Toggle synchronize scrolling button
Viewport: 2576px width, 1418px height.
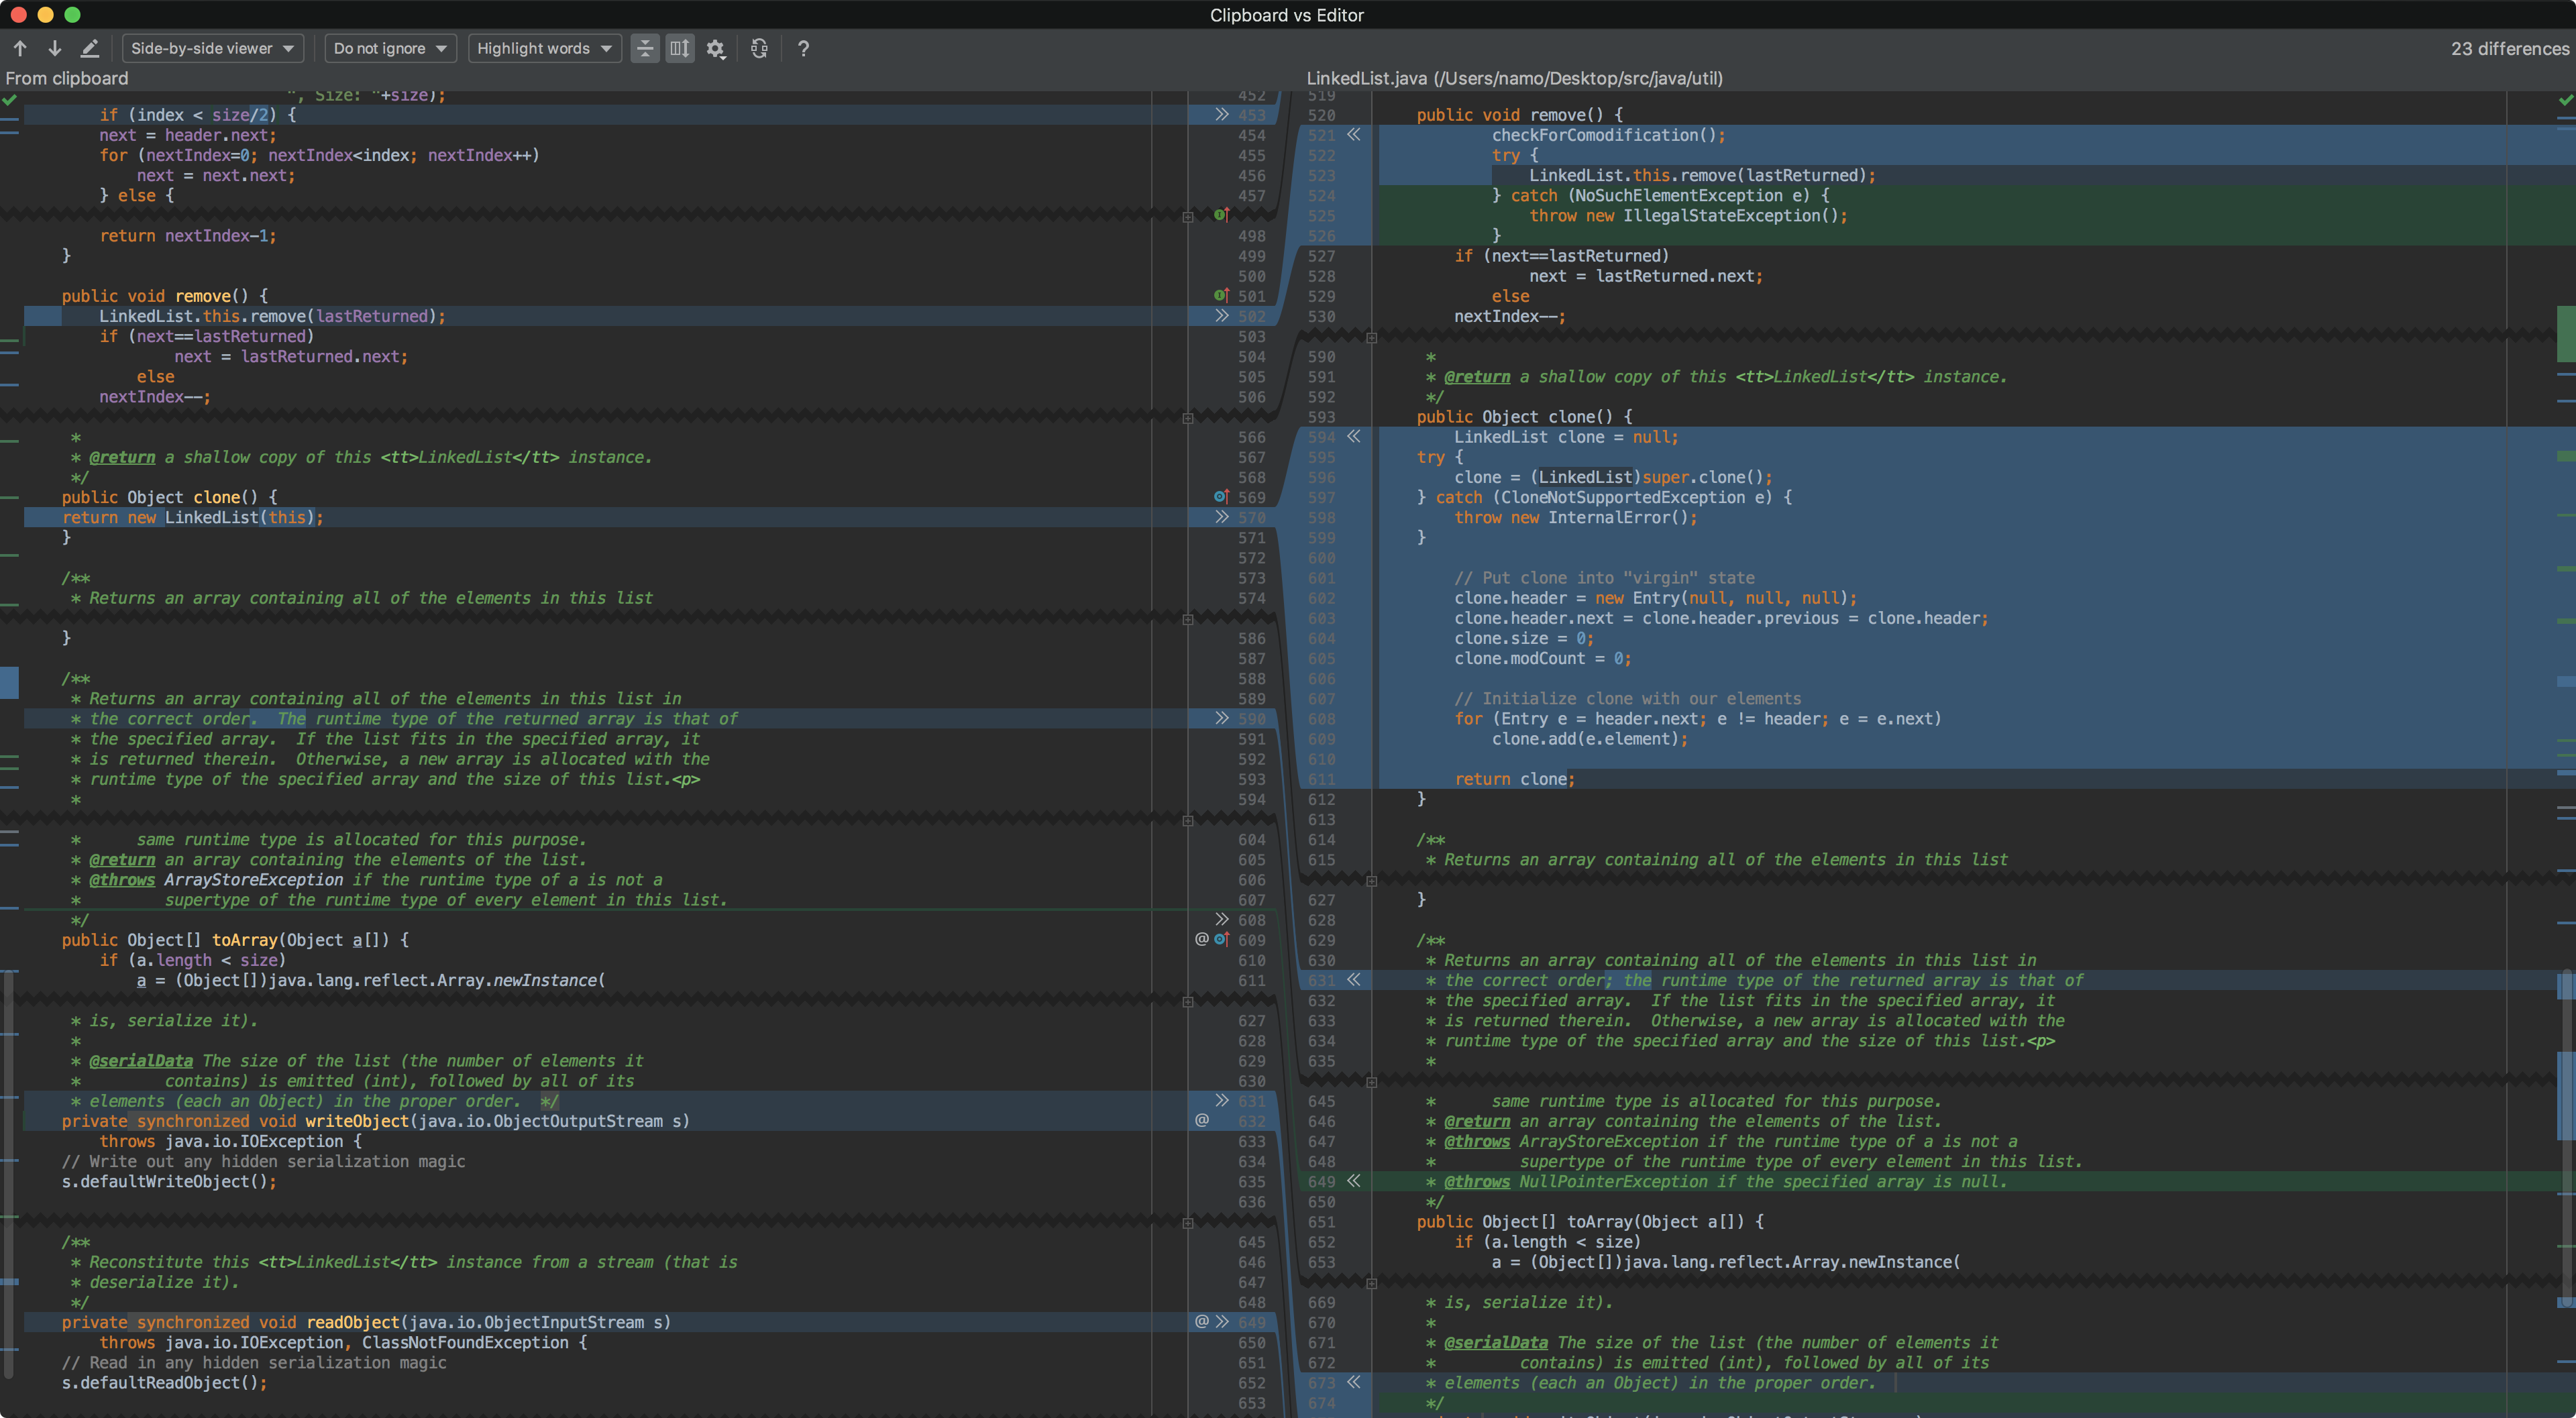click(x=680, y=48)
